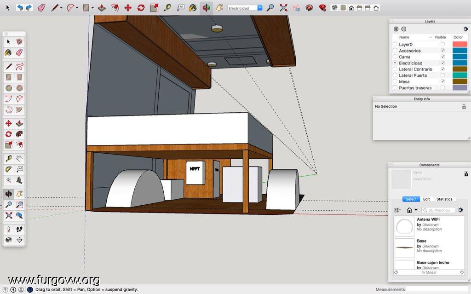Open the Layers panel details arrow menu
The image size is (471, 294).
tap(465, 29)
